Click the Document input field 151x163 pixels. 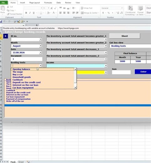(x=27, y=59)
